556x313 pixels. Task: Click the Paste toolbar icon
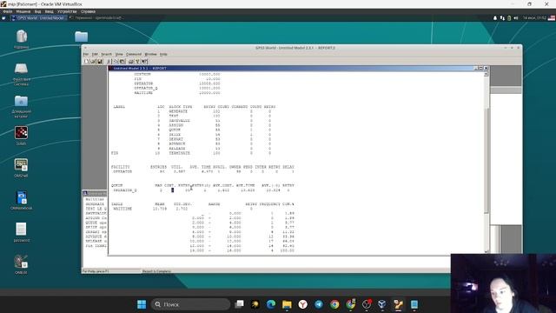[x=122, y=62]
